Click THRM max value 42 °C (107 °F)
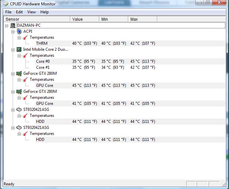This screenshot has height=189, width=229. point(143,43)
